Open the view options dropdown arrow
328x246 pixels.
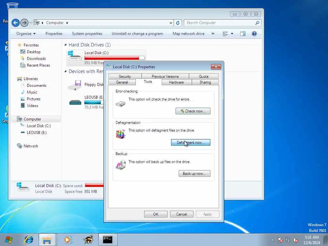(x=232, y=34)
